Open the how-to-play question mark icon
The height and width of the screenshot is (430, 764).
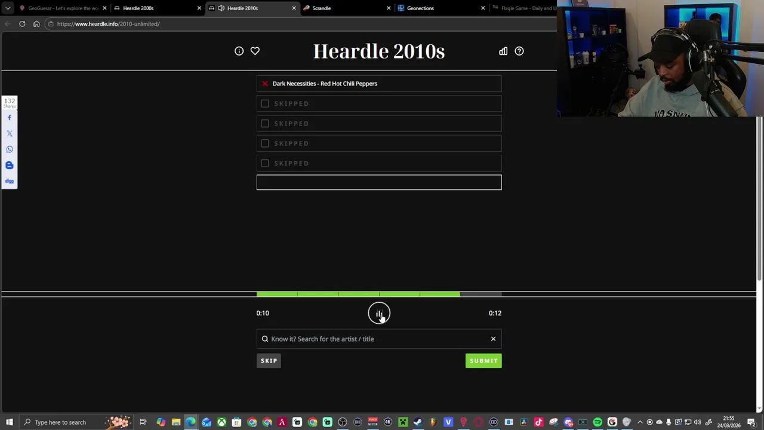click(519, 51)
